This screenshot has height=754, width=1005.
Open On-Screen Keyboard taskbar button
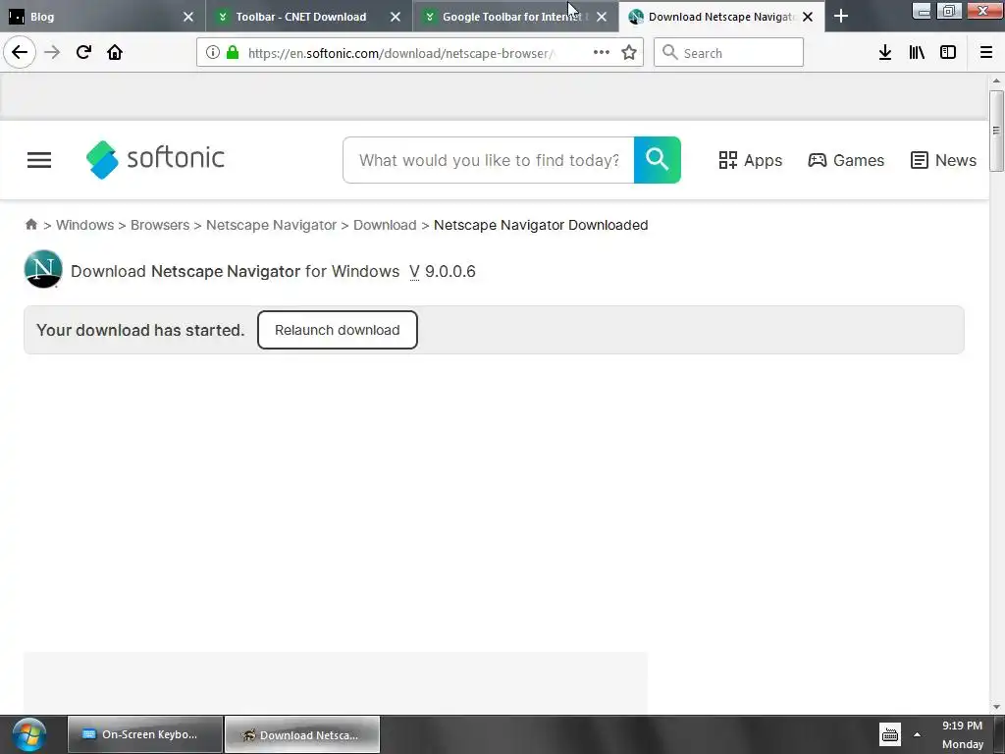(145, 734)
